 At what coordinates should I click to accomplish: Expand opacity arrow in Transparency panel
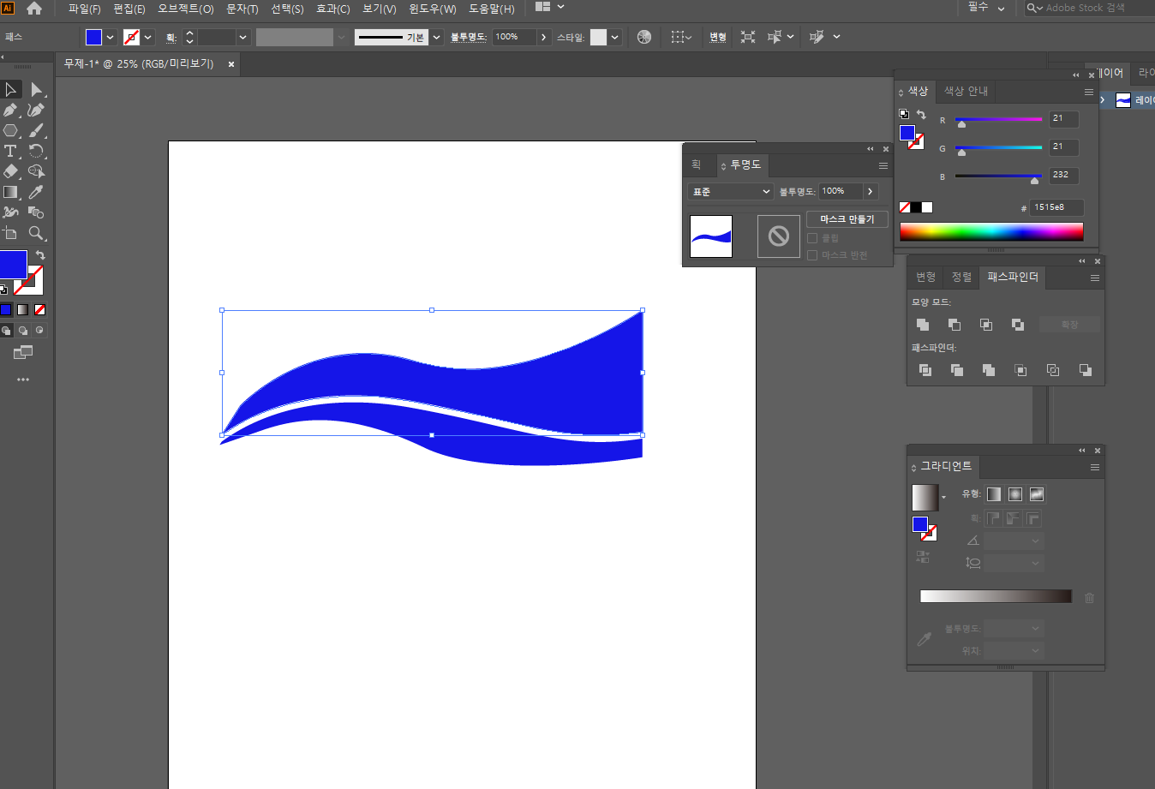point(871,191)
